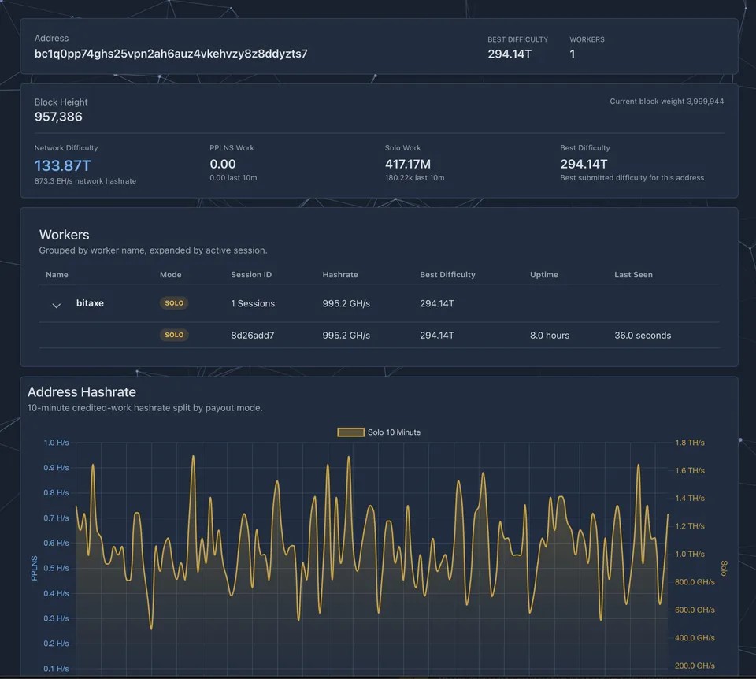Click the SOLO badge on bitaxe row
Screen dimensions: 756x679
[x=173, y=302]
